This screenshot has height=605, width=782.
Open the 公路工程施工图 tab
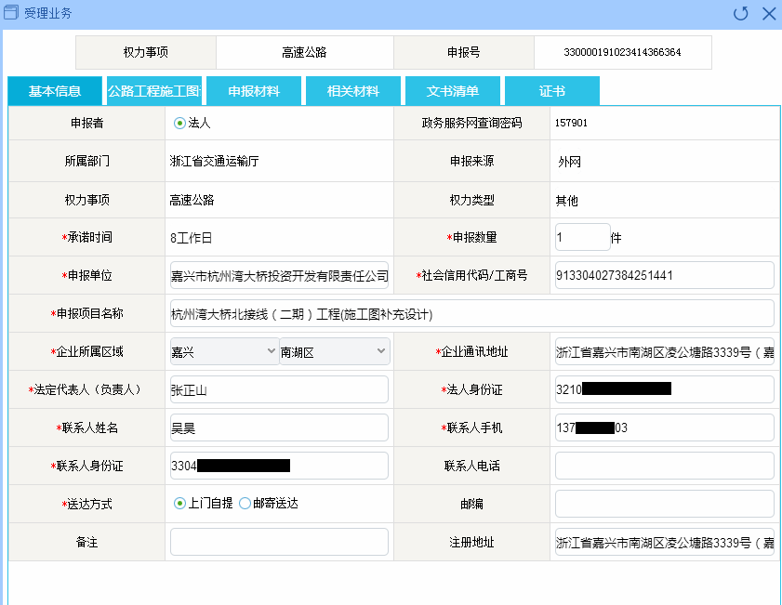coord(154,91)
